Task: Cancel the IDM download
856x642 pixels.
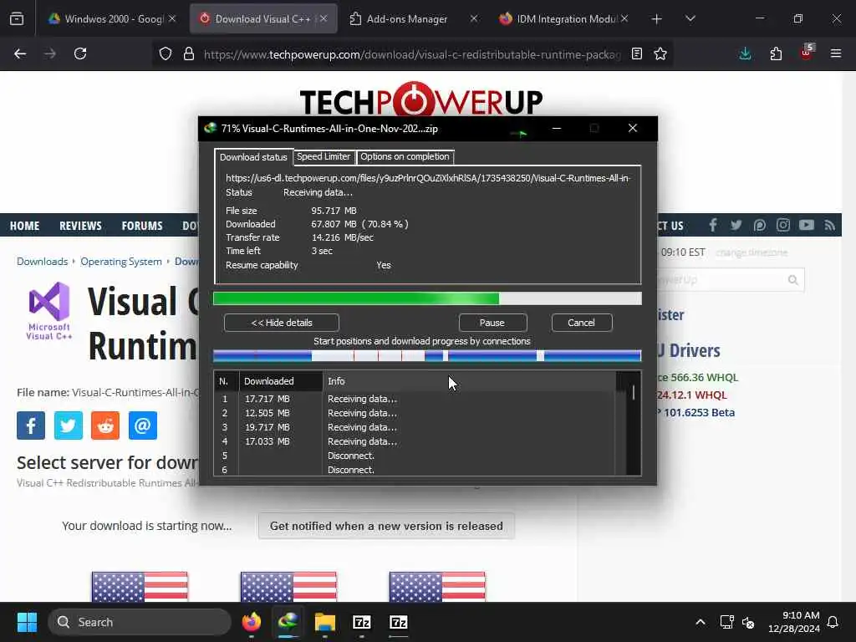Action: 582,323
